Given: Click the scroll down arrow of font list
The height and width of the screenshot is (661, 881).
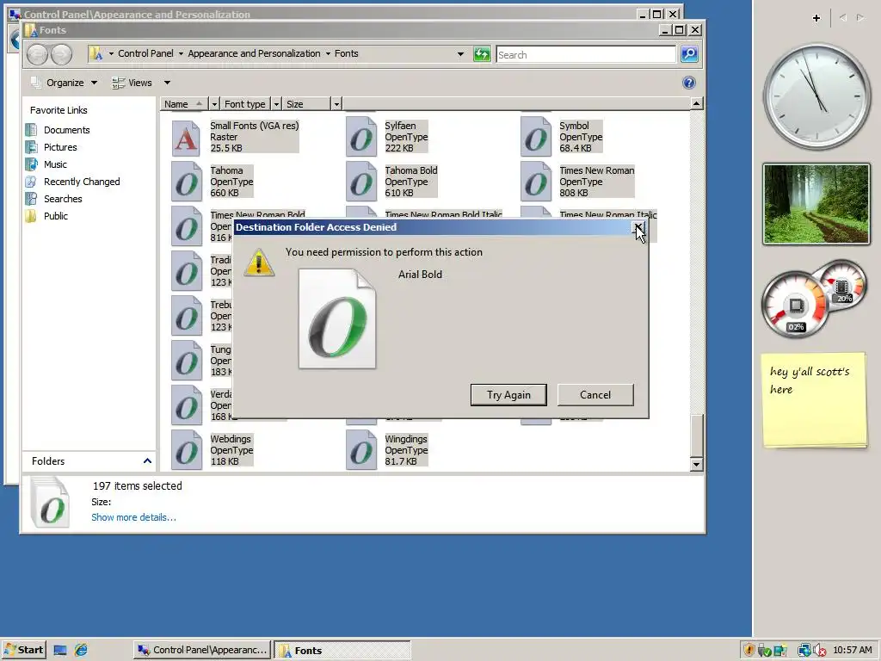Looking at the screenshot, I should 696,464.
